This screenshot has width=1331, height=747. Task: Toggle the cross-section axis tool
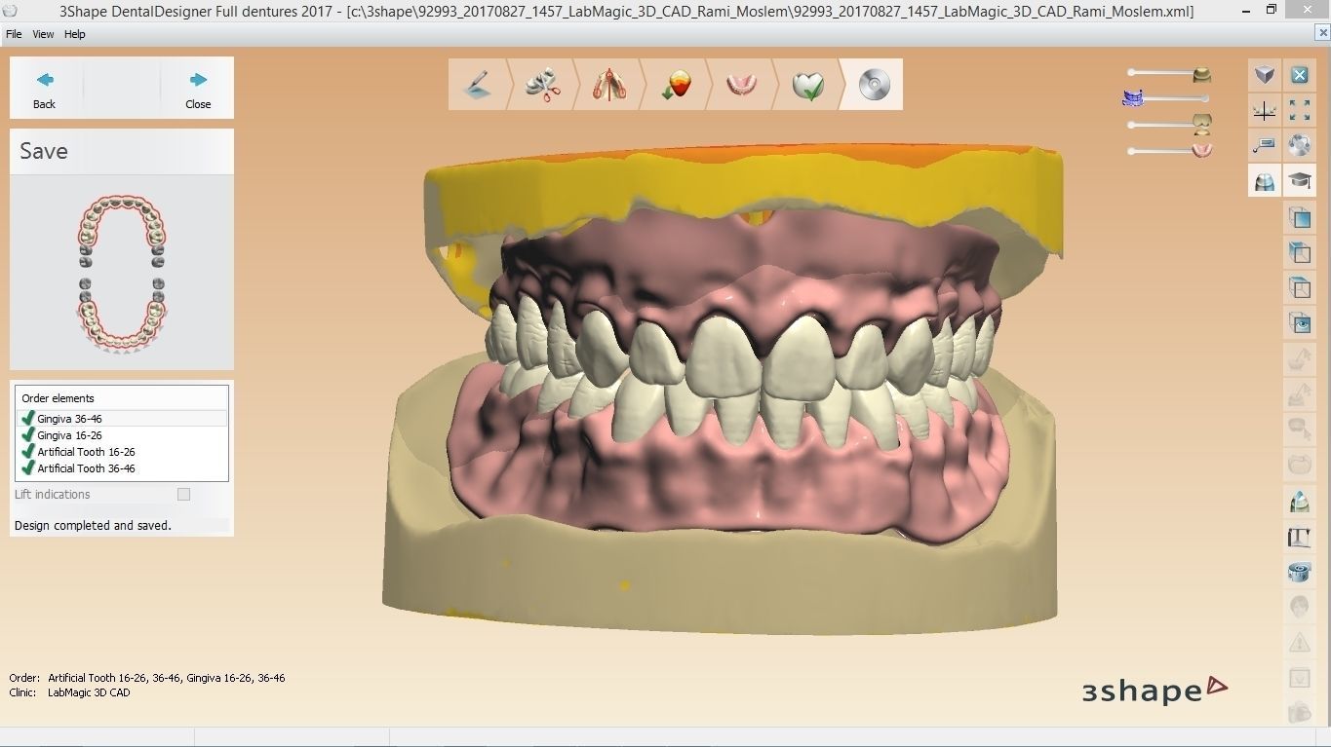tap(1265, 111)
